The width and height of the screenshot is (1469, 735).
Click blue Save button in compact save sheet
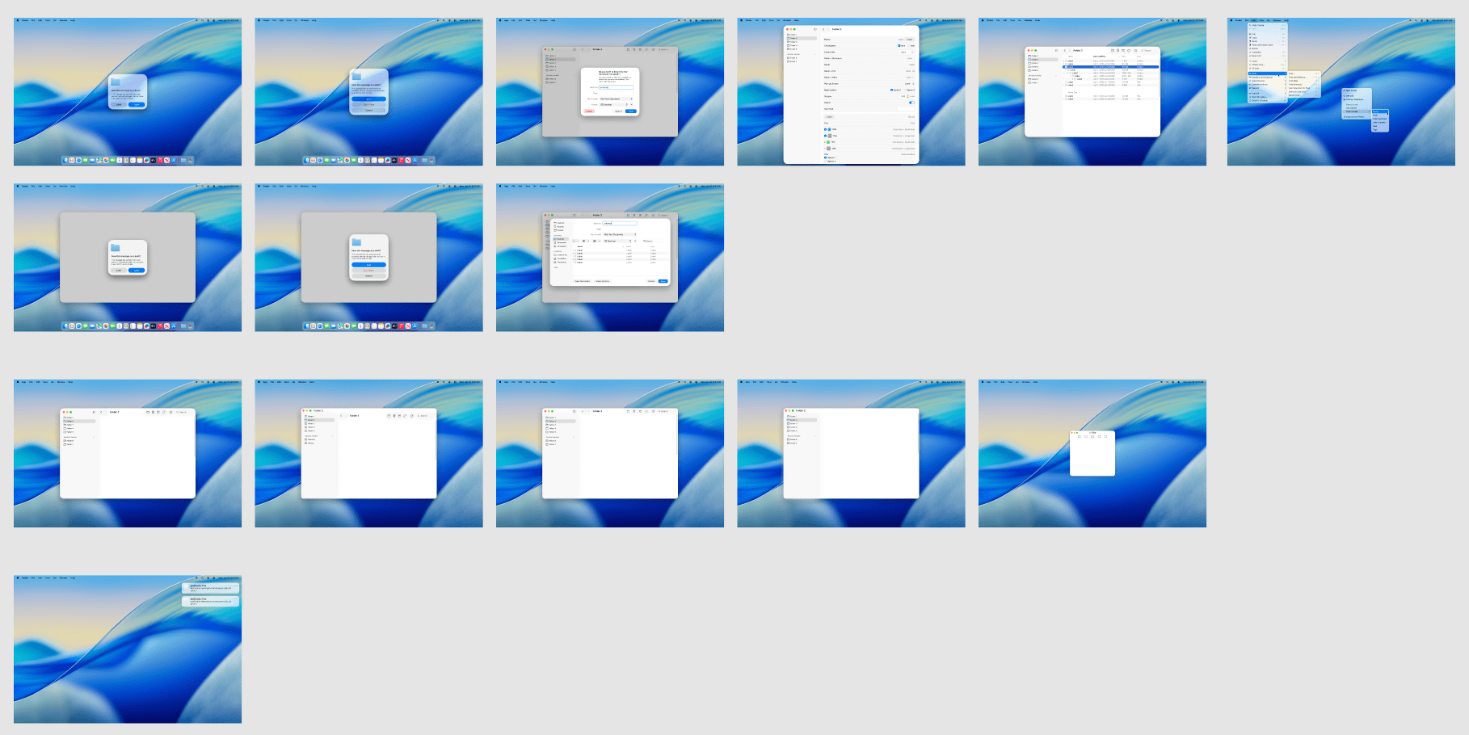click(x=631, y=111)
